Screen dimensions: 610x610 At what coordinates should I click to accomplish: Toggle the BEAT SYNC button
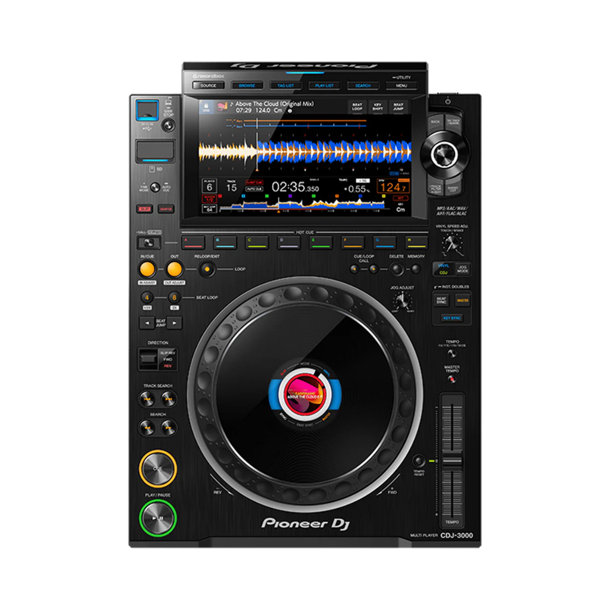click(x=441, y=300)
